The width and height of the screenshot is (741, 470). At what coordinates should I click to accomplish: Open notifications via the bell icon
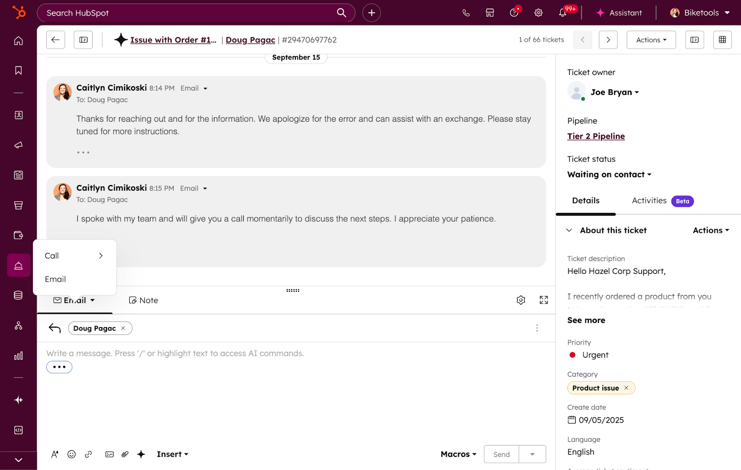562,12
